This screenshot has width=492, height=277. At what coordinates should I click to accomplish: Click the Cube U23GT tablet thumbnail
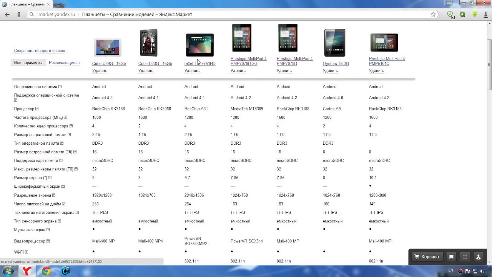click(x=149, y=43)
